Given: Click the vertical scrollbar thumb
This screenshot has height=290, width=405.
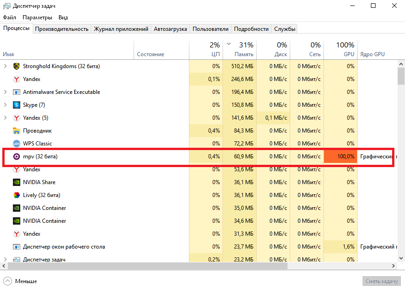Looking at the screenshot, I should [401, 76].
